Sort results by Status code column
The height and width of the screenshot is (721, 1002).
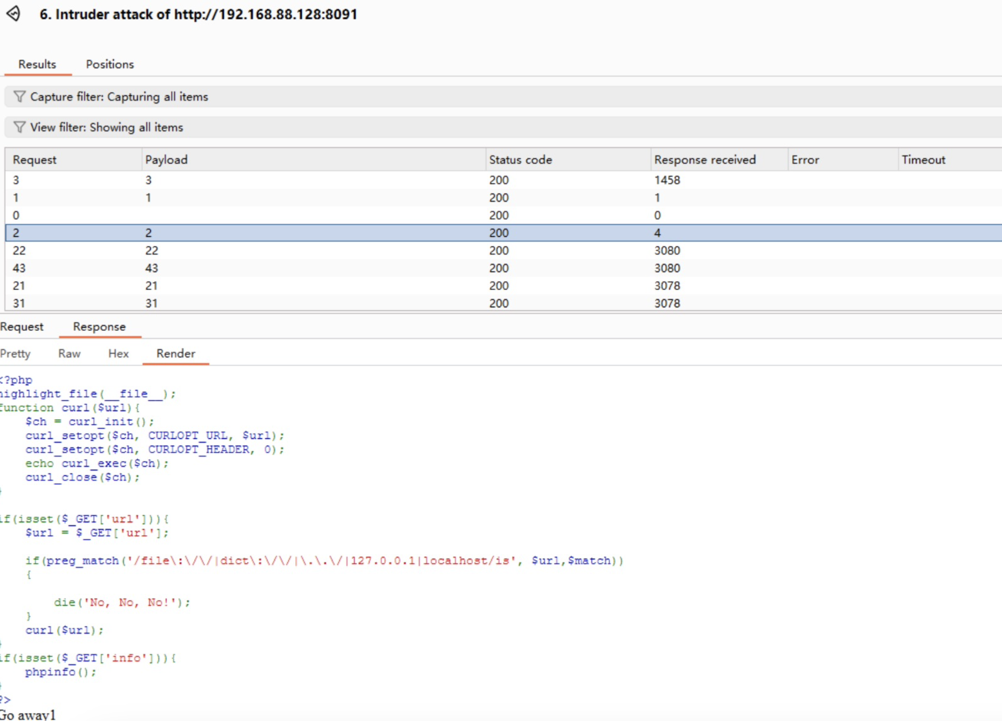[520, 160]
